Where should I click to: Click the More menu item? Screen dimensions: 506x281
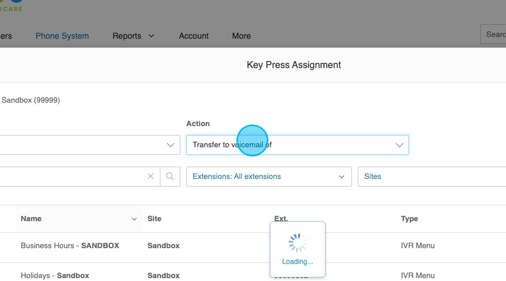[x=241, y=36]
